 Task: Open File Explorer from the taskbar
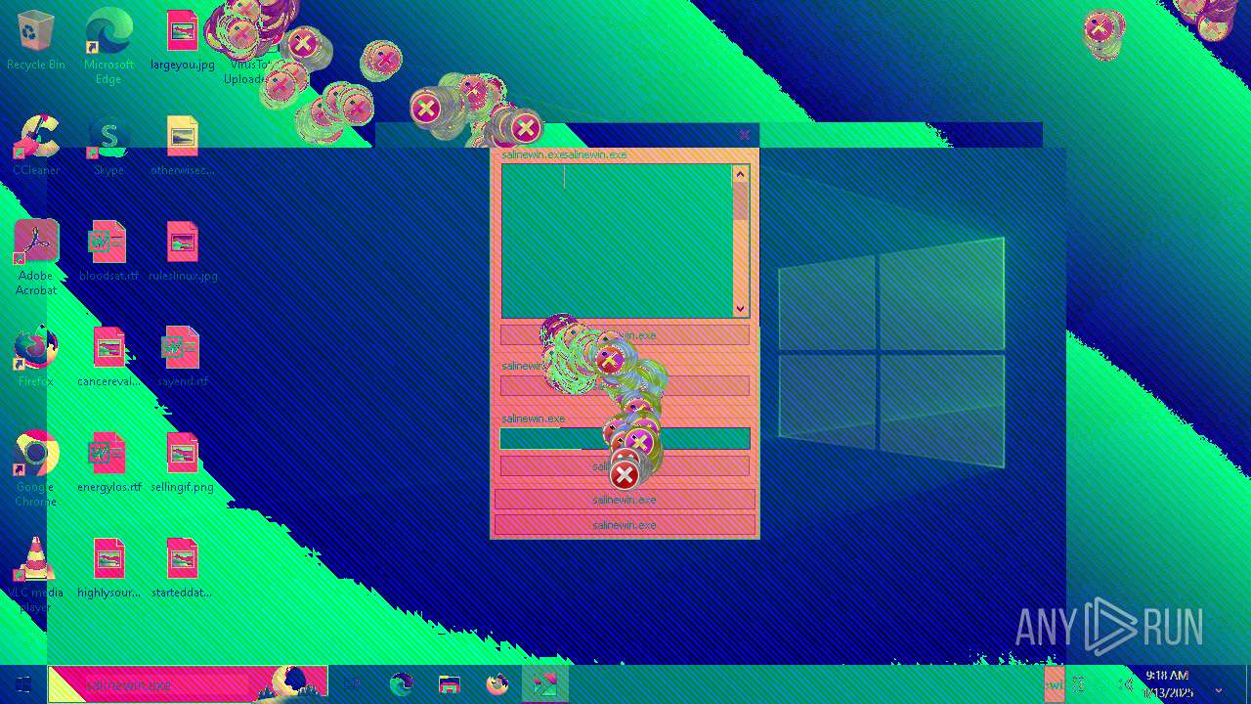pyautogui.click(x=449, y=684)
